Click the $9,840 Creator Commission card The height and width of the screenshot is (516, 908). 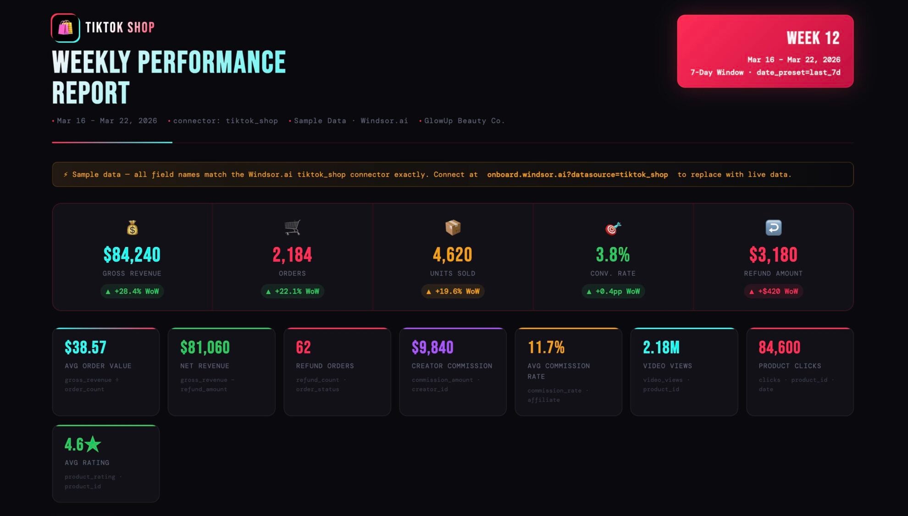(453, 372)
